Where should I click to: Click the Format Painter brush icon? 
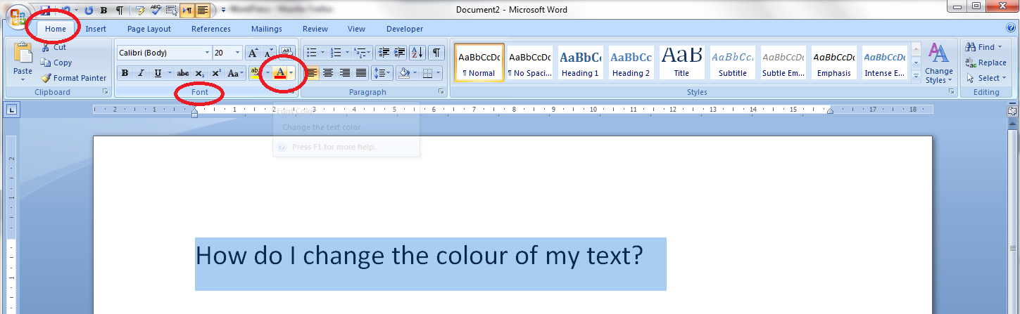point(46,78)
